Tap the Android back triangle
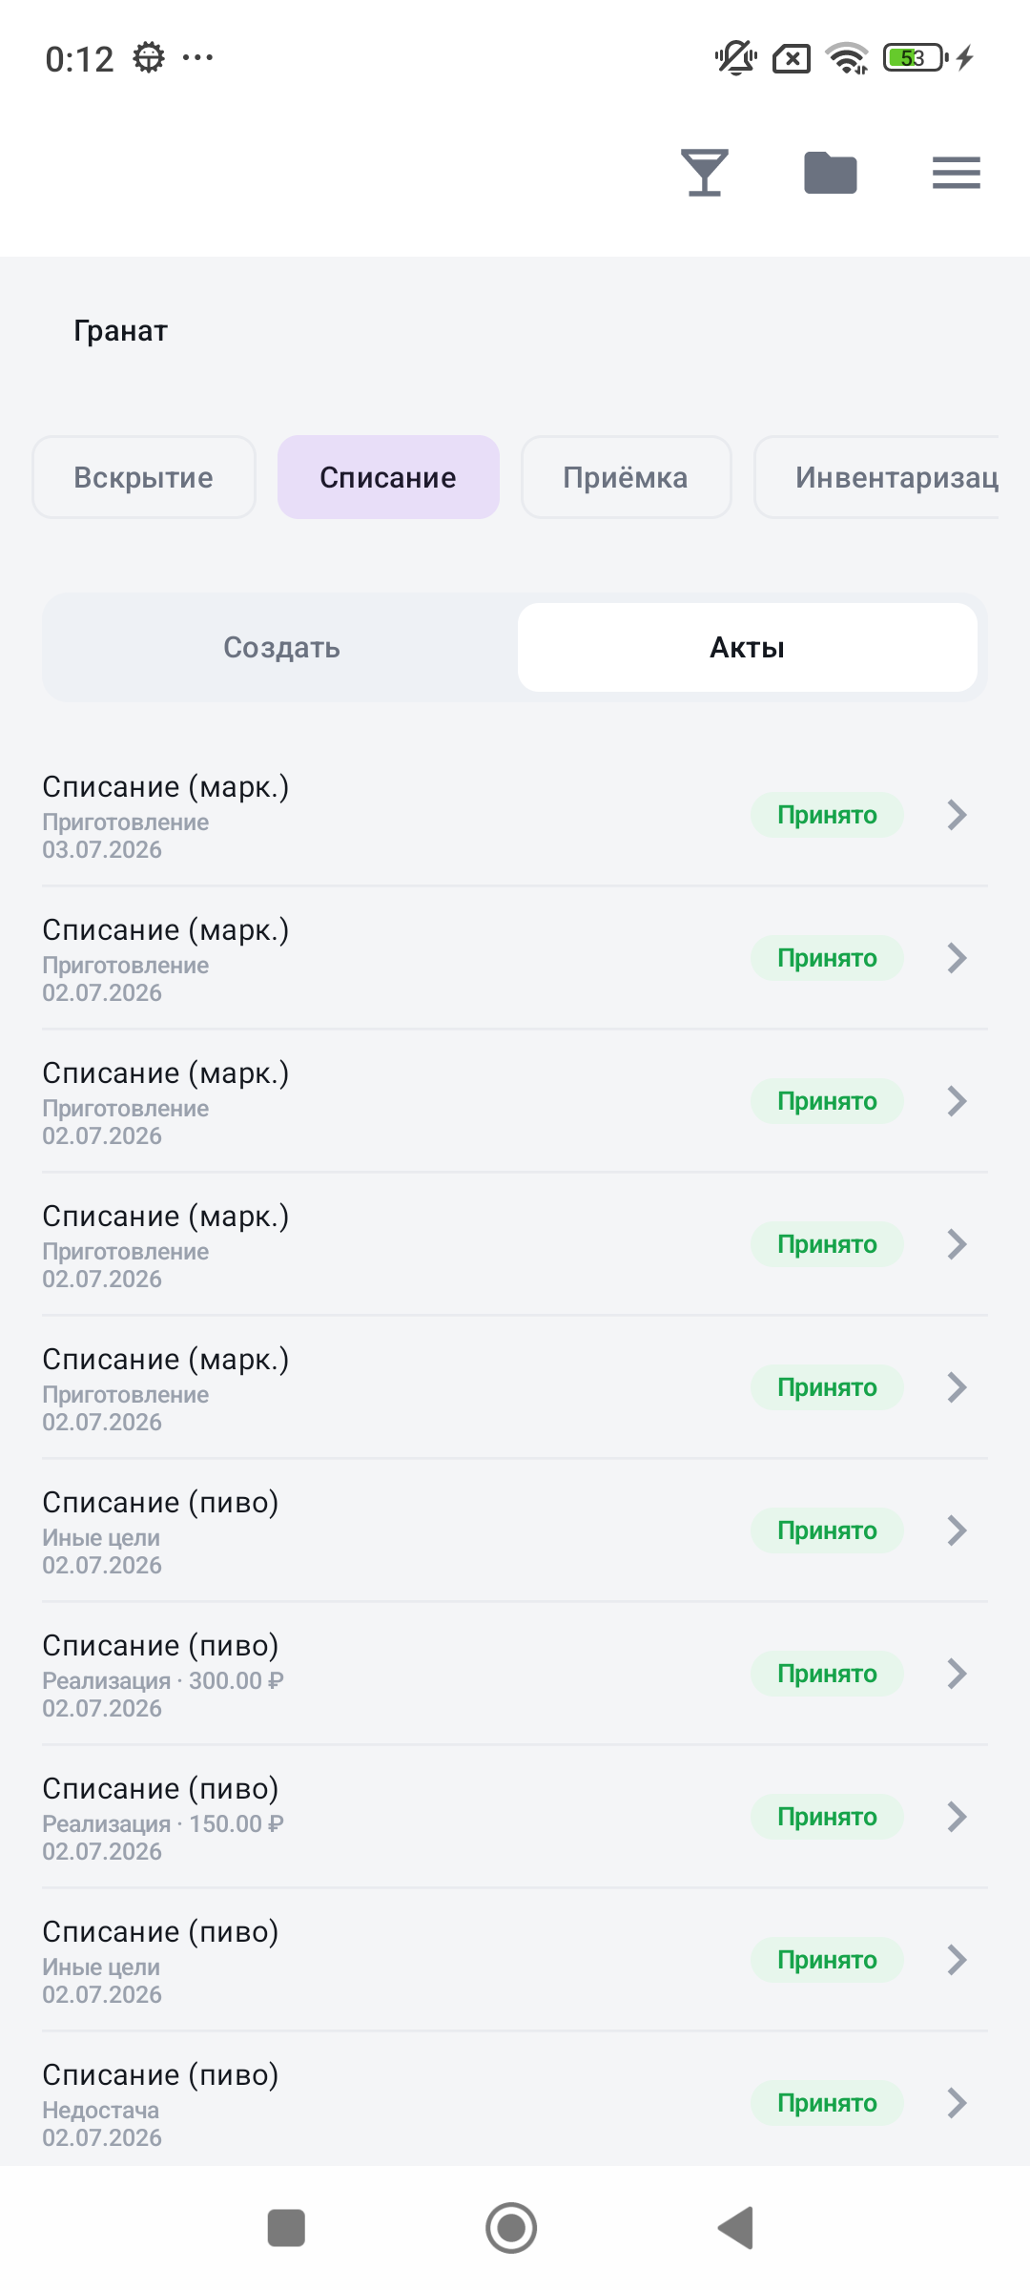The height and width of the screenshot is (2290, 1030). point(735,2228)
